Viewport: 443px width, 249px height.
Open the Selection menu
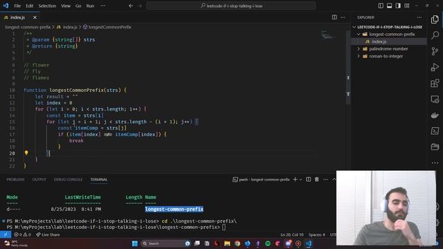[47, 6]
